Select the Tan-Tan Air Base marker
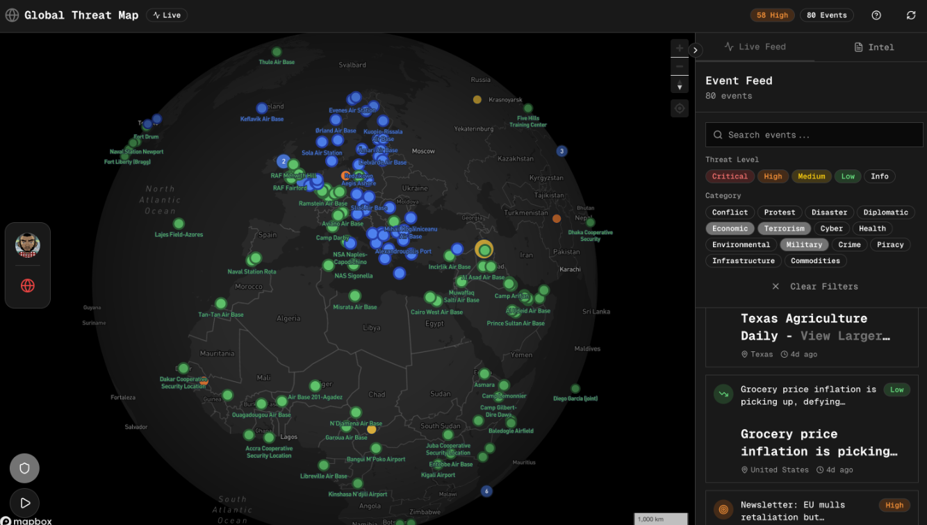Image resolution: width=927 pixels, height=525 pixels. click(x=221, y=303)
